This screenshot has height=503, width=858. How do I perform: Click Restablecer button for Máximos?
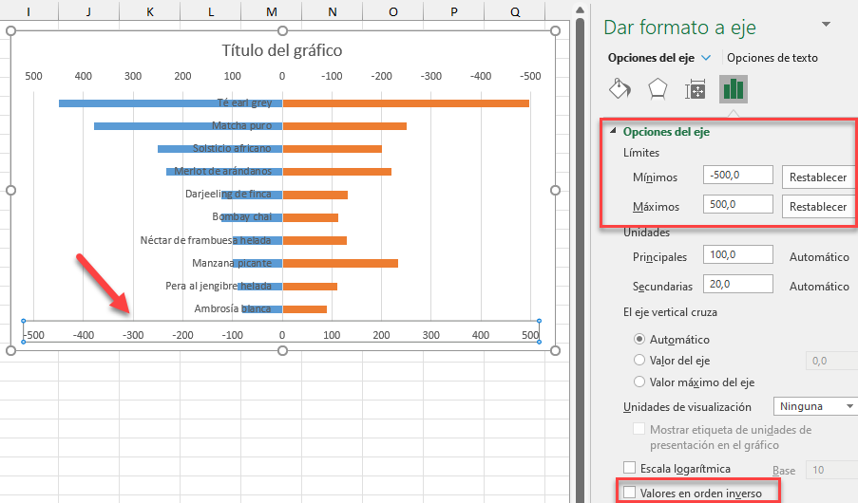click(x=818, y=206)
